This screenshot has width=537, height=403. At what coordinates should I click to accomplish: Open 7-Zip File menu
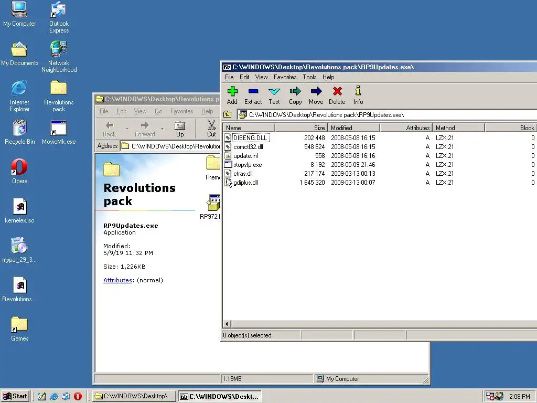(x=229, y=77)
